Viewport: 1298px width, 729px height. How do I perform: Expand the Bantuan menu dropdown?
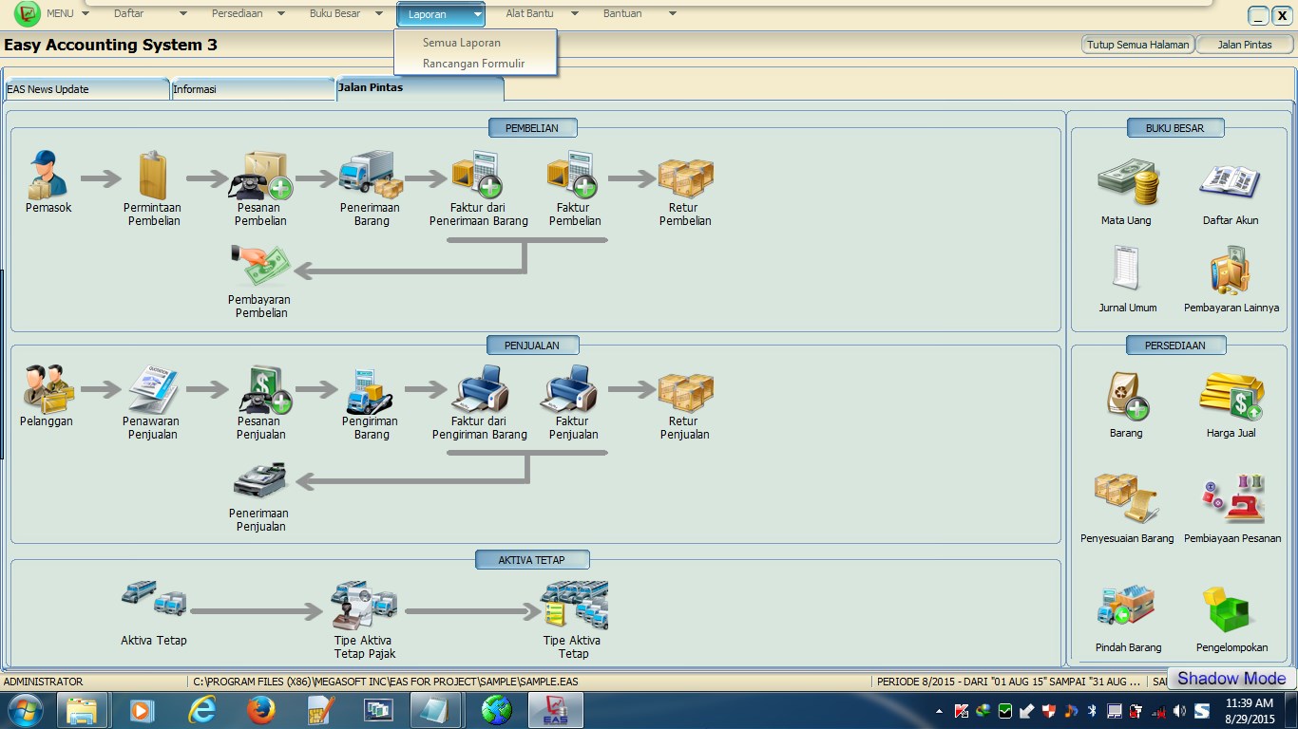coord(673,14)
